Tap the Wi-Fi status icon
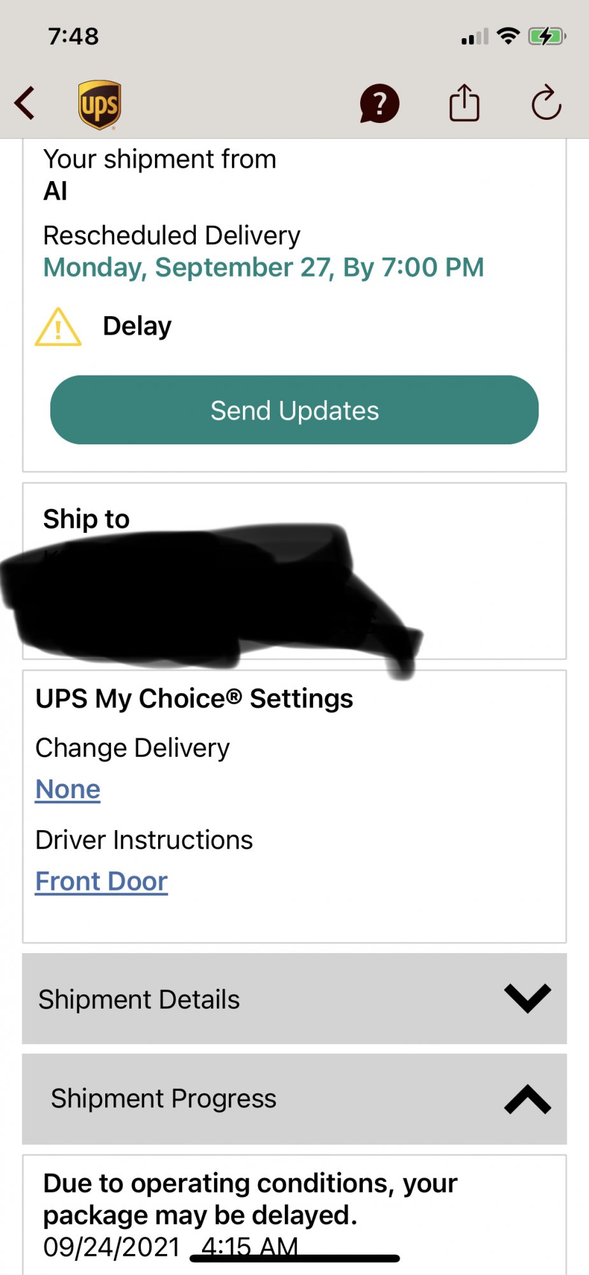The width and height of the screenshot is (589, 1275). click(508, 36)
